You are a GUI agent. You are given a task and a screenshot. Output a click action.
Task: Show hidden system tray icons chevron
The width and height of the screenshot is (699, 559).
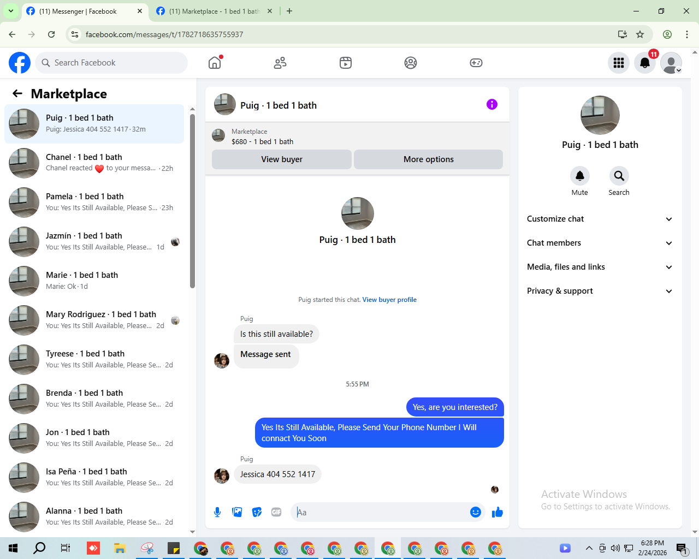pyautogui.click(x=589, y=548)
